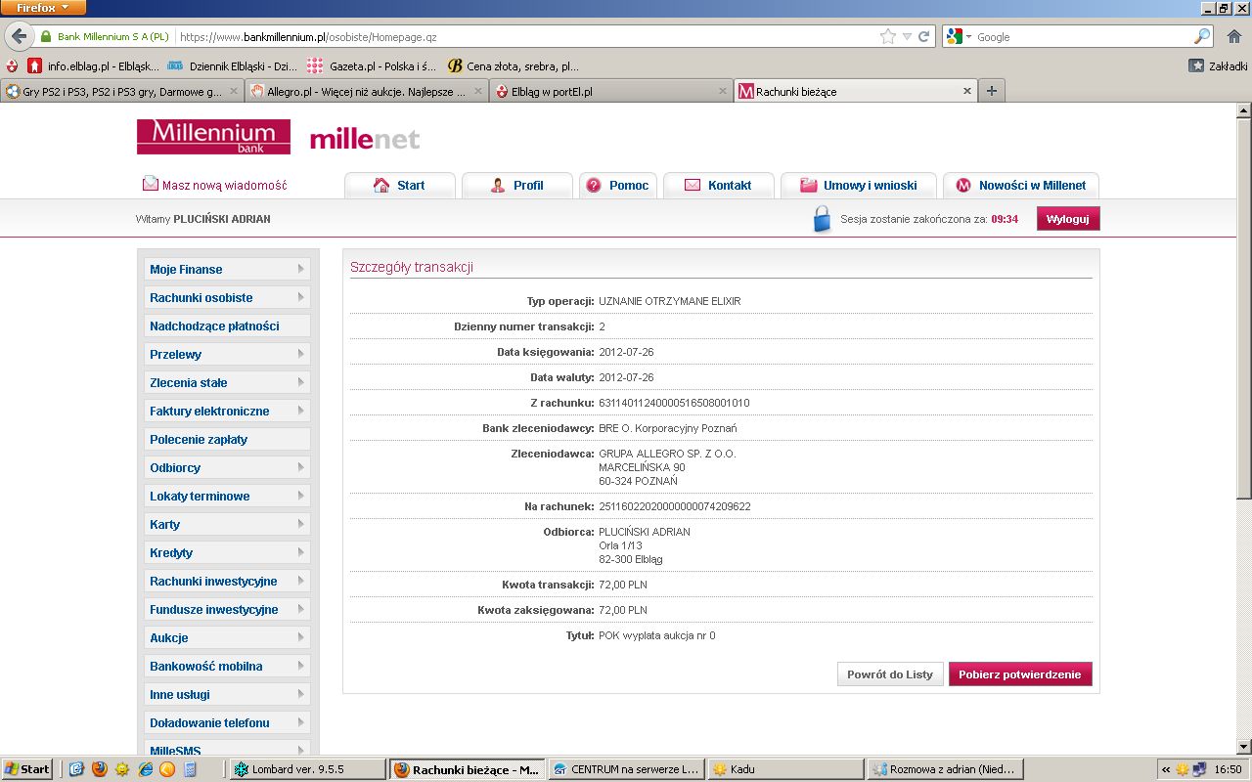Click the bookmark star in address bar
This screenshot has width=1252, height=782.
tap(887, 36)
